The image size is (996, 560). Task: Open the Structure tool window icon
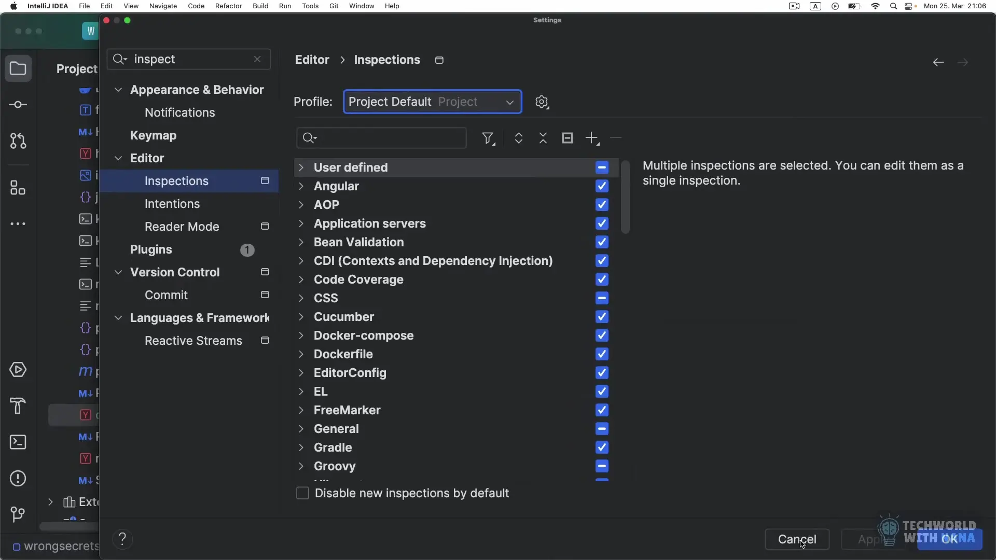click(18, 188)
